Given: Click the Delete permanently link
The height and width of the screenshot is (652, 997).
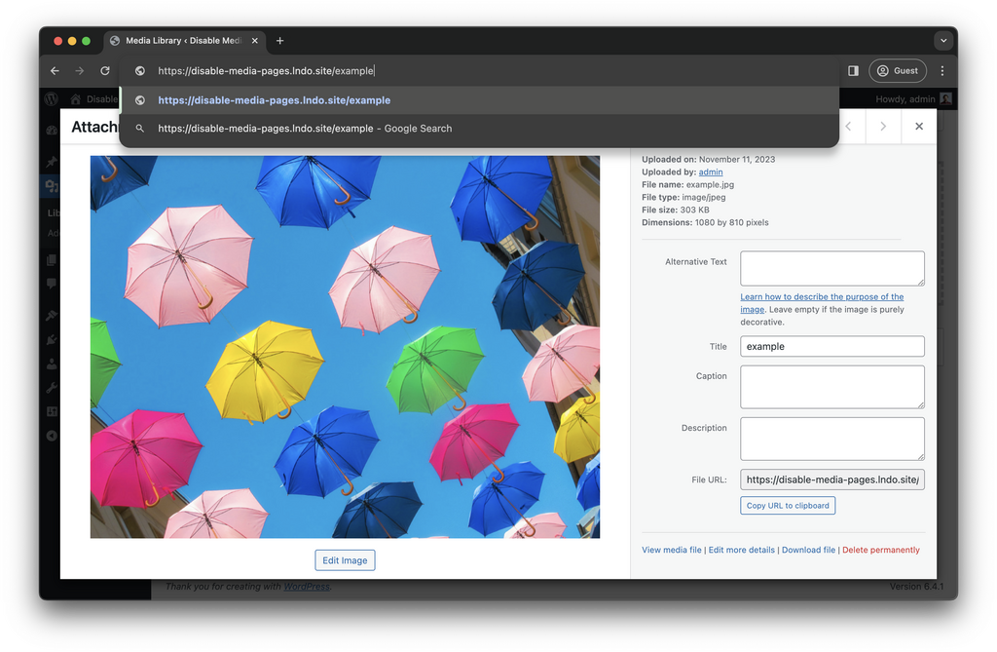Looking at the screenshot, I should pyautogui.click(x=880, y=550).
